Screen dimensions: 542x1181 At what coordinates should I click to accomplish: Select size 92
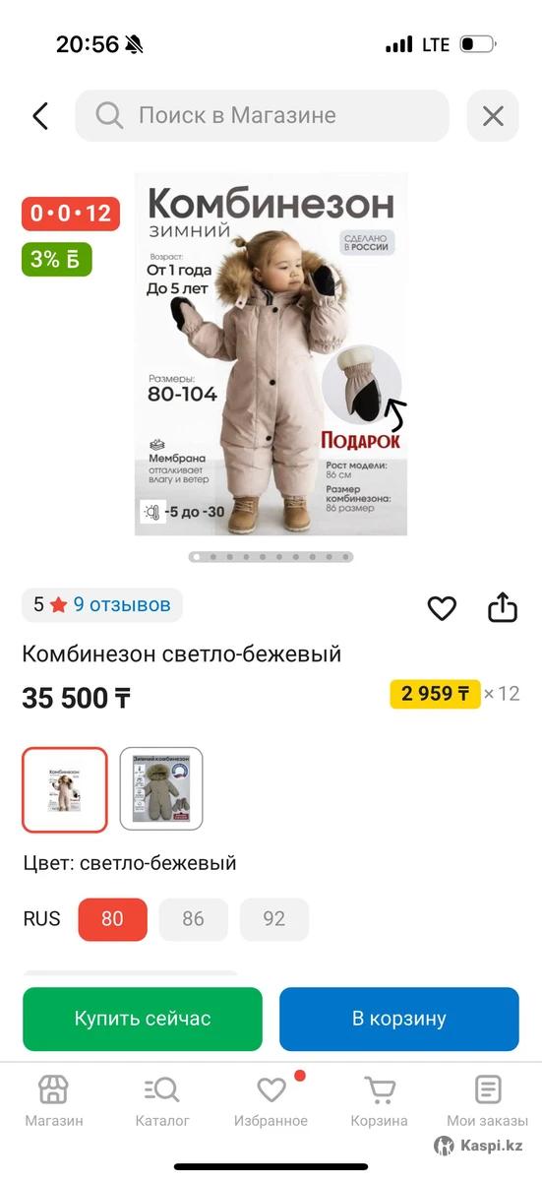[x=274, y=919]
